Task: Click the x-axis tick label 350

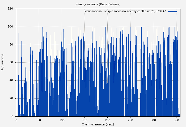Action: coord(176,120)
